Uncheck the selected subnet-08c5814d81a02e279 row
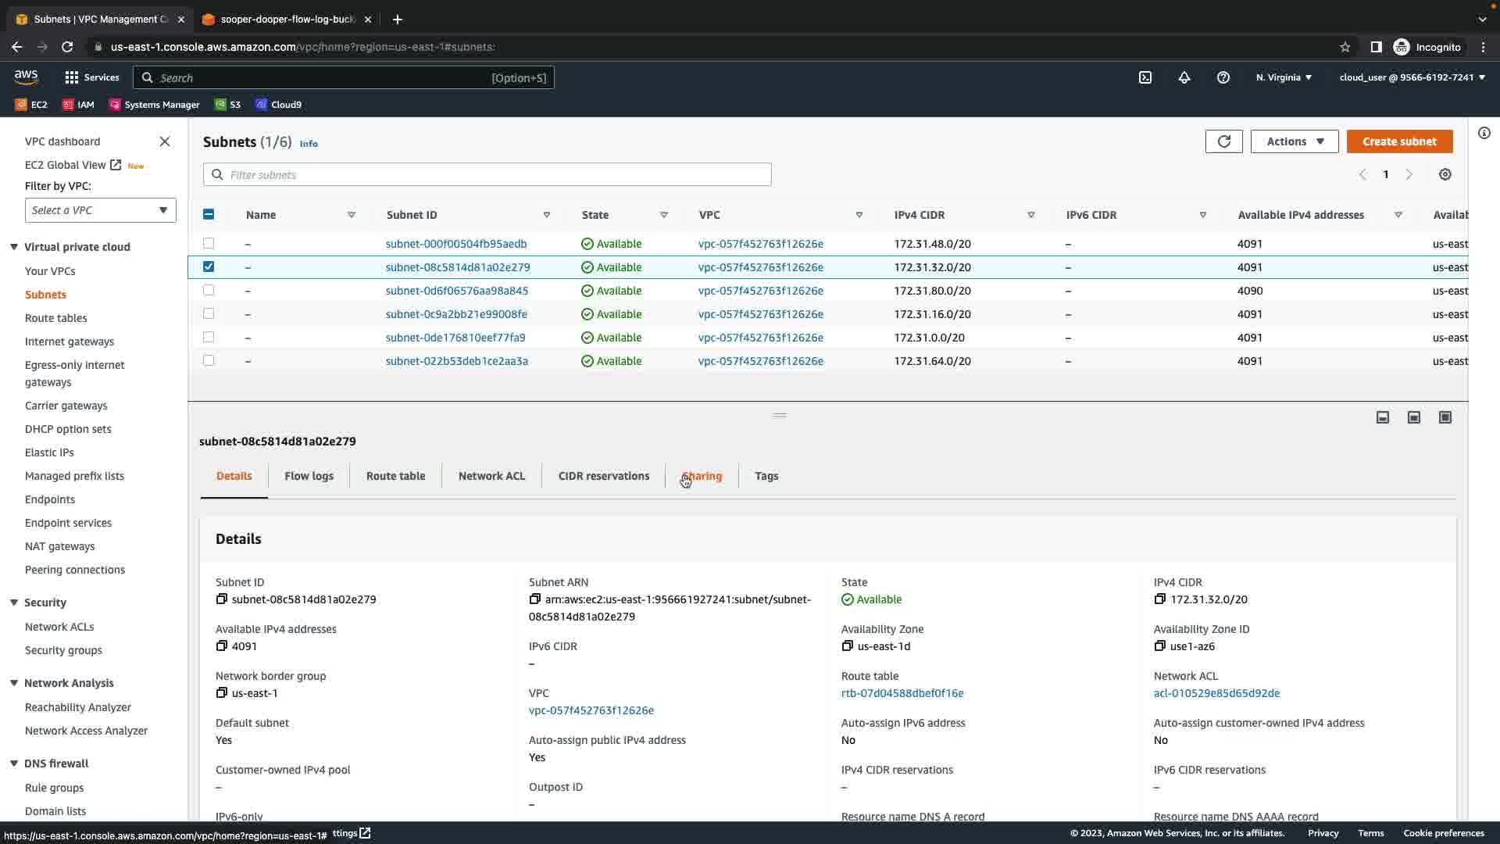This screenshot has height=844, width=1500. coord(209,266)
